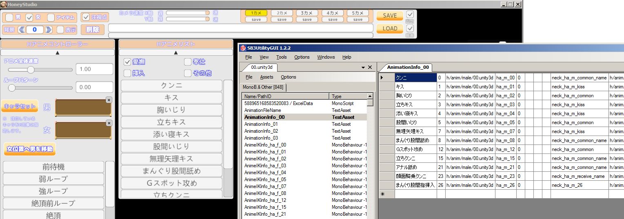Click background previous arrow (left chevron)
This screenshot has height=219, width=624.
[21, 30]
